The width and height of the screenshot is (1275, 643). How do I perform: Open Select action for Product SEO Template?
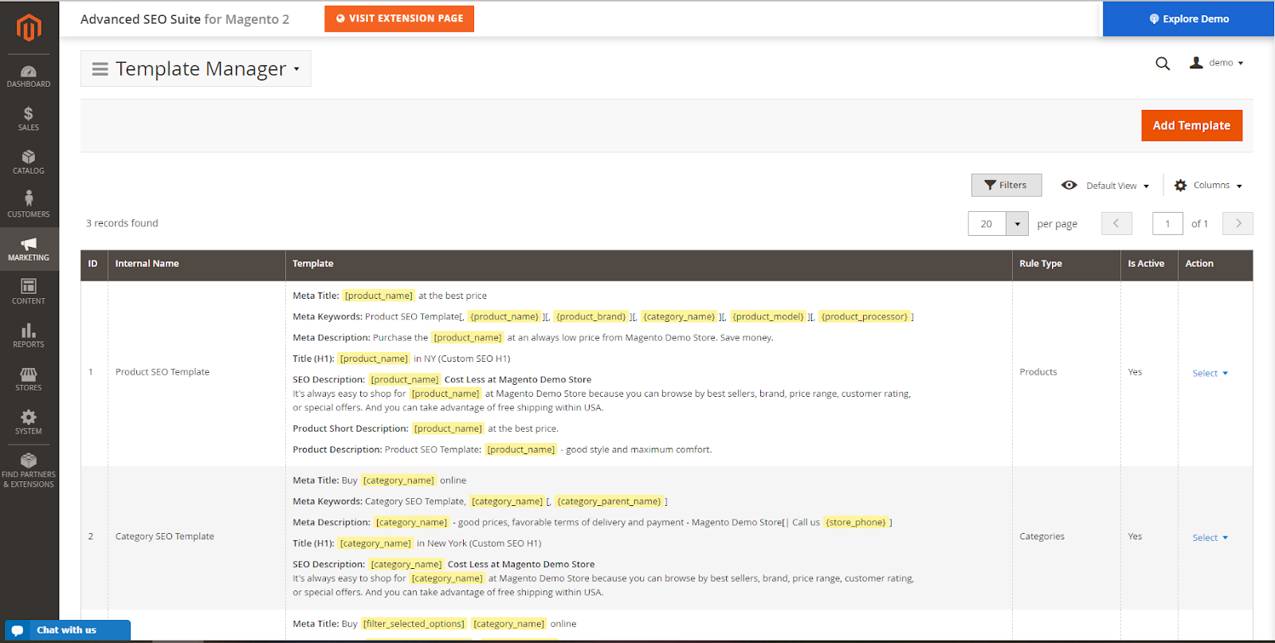click(x=1210, y=373)
